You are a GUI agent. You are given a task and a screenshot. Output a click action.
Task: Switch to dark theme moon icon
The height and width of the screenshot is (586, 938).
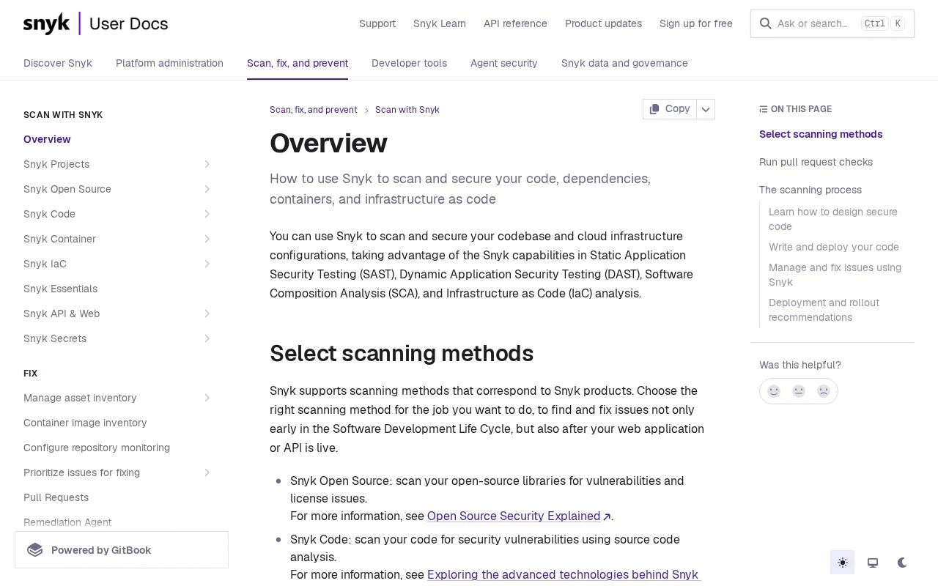tap(902, 563)
